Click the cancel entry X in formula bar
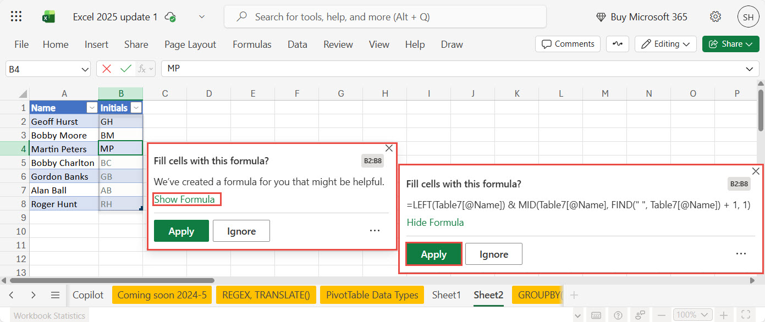 pos(107,69)
